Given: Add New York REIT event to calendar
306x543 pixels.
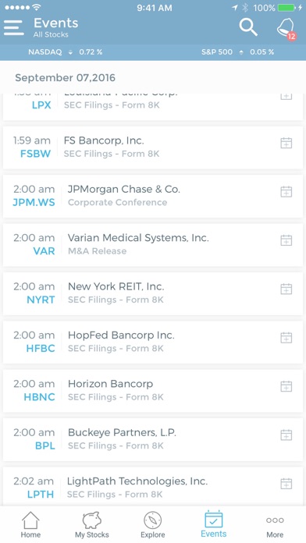Looking at the screenshot, I should click(x=286, y=289).
